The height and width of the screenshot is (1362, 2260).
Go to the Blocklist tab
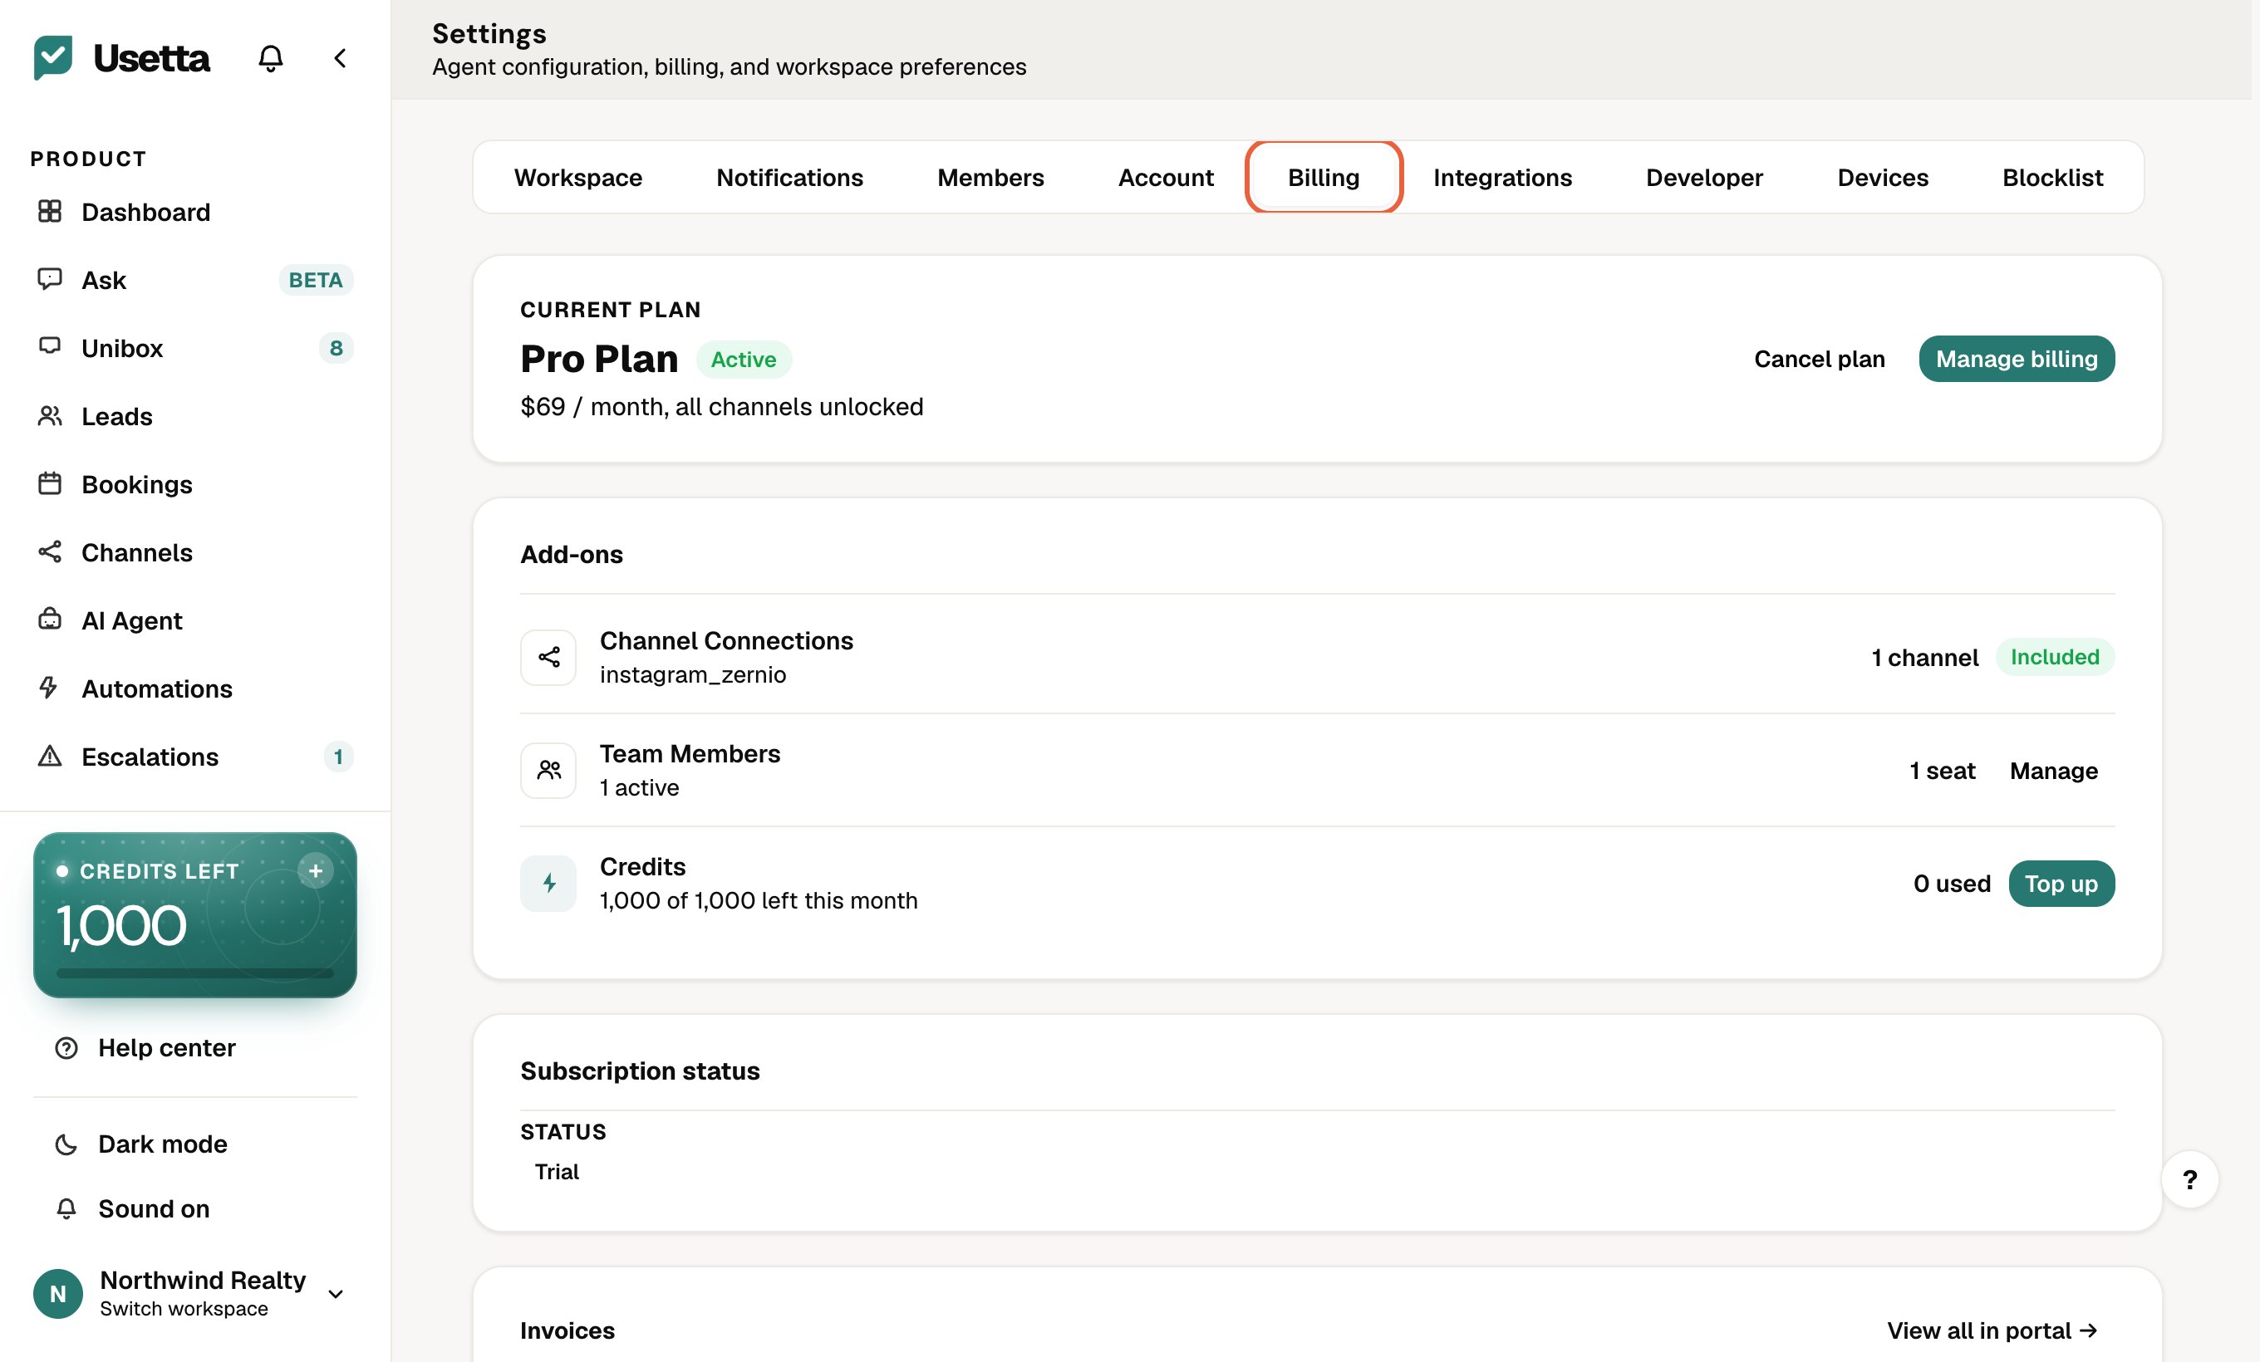[x=2053, y=177]
